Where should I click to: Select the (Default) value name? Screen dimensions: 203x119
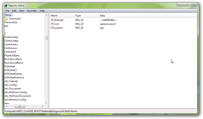59,20
